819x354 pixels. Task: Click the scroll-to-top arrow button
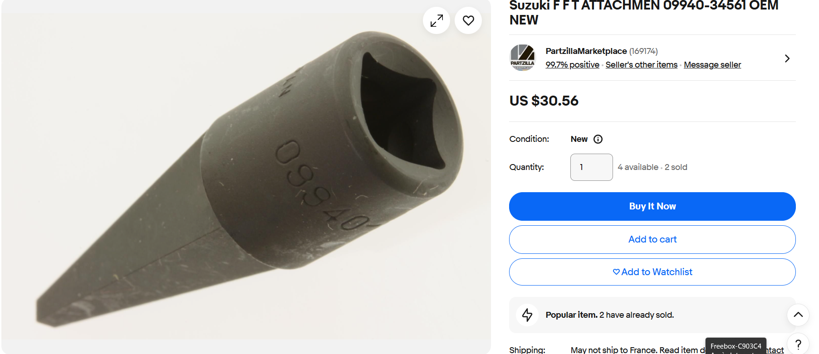[x=798, y=315]
